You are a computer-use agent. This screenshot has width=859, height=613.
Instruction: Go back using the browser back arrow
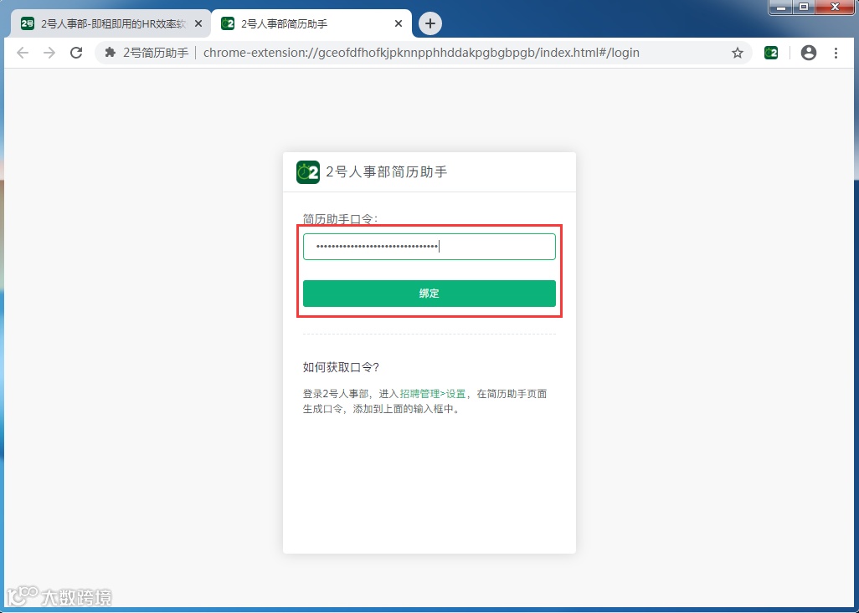pos(23,53)
